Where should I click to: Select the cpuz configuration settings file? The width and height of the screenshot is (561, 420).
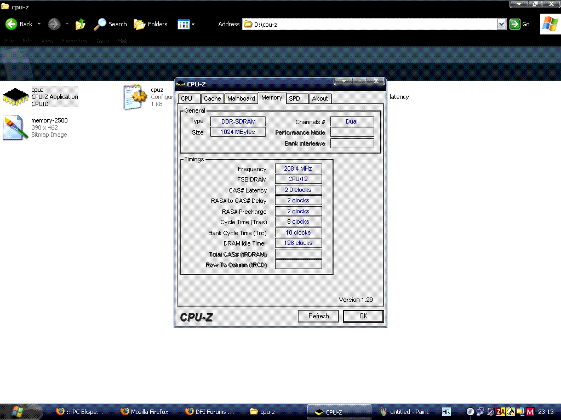tap(134, 97)
